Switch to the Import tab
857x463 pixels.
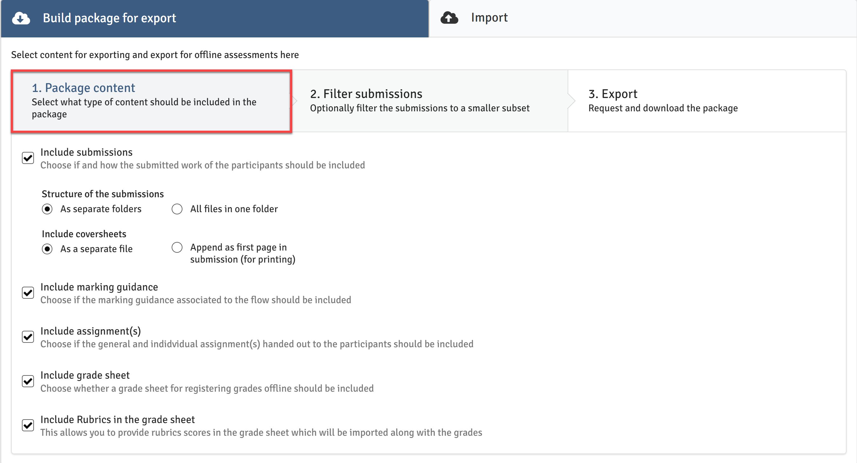pyautogui.click(x=643, y=19)
